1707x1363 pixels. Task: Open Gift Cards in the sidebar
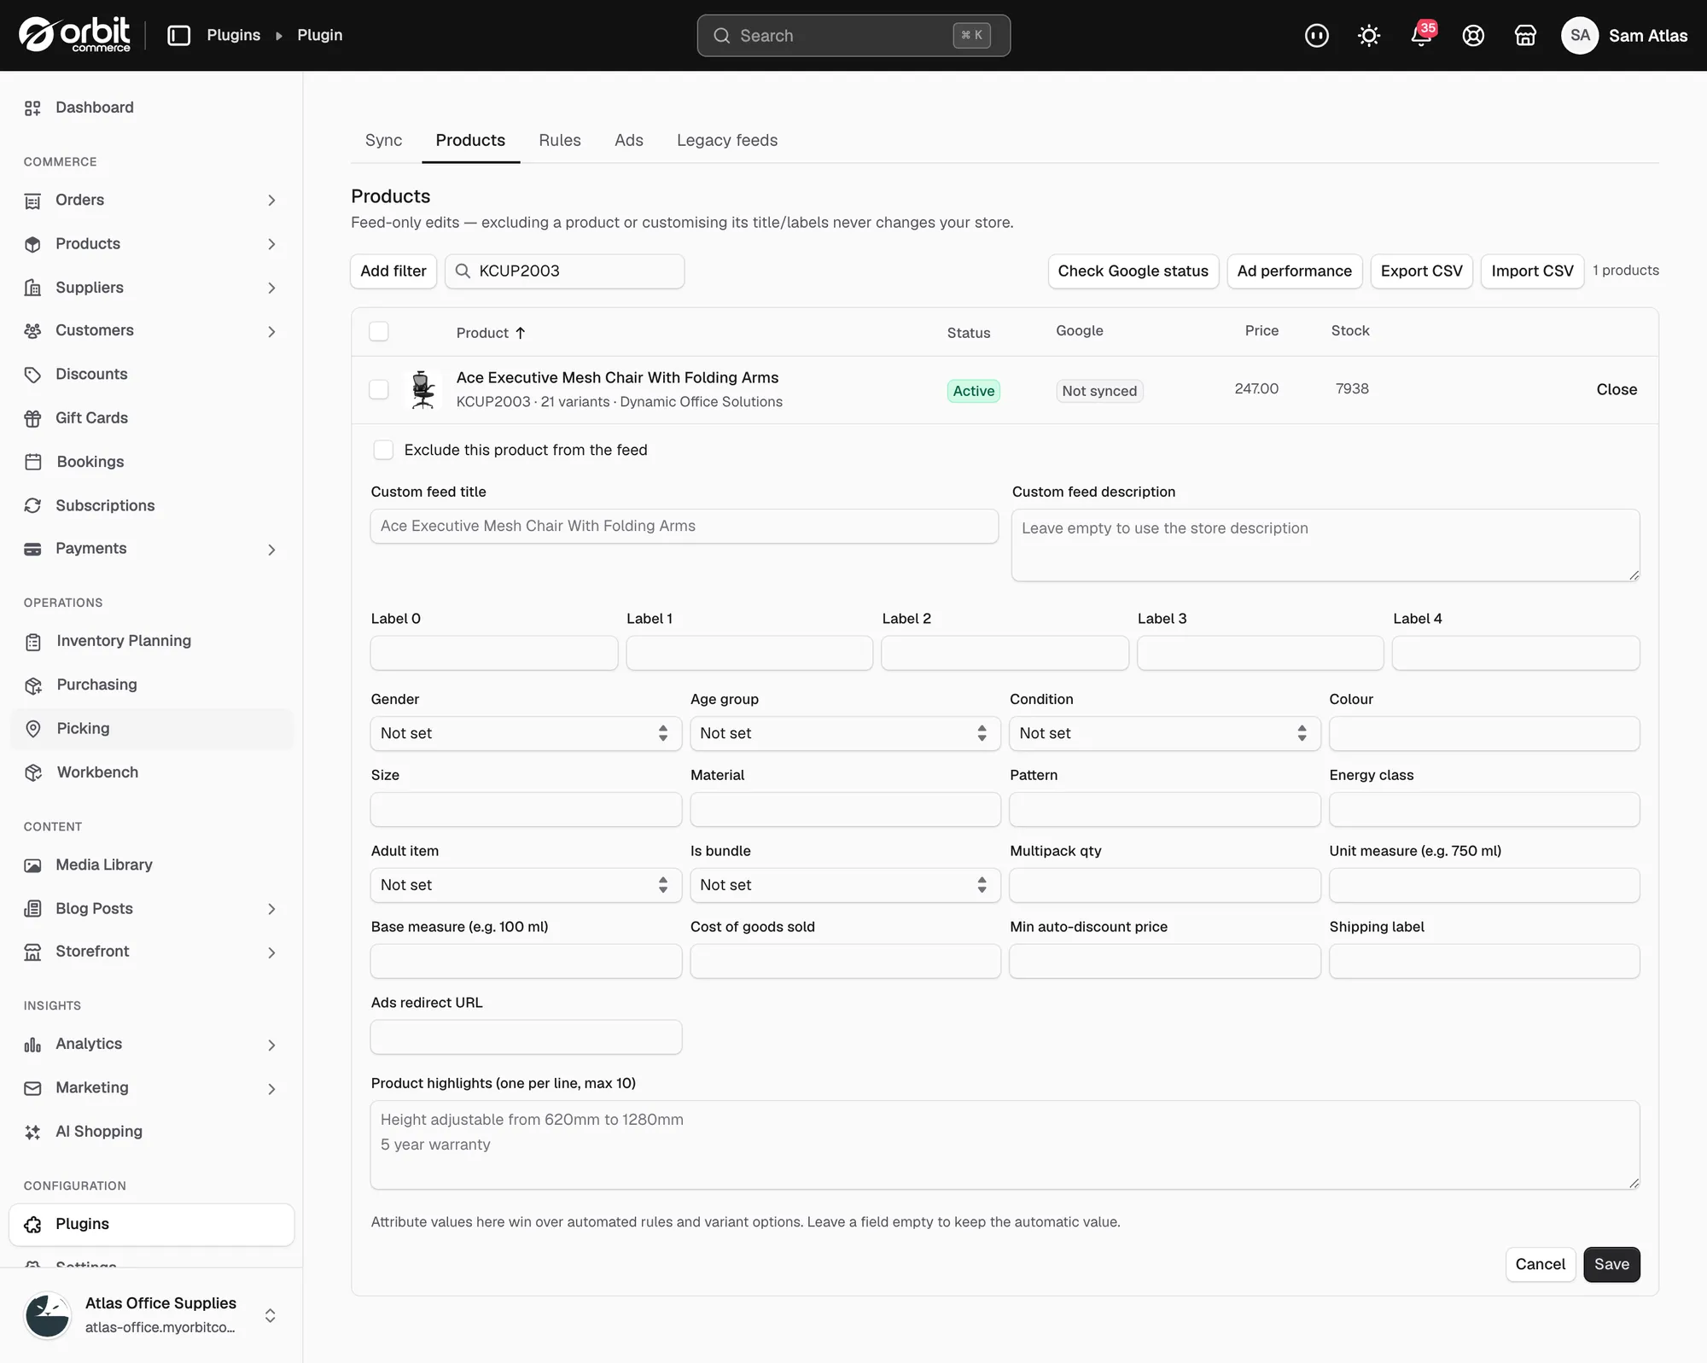click(x=151, y=418)
